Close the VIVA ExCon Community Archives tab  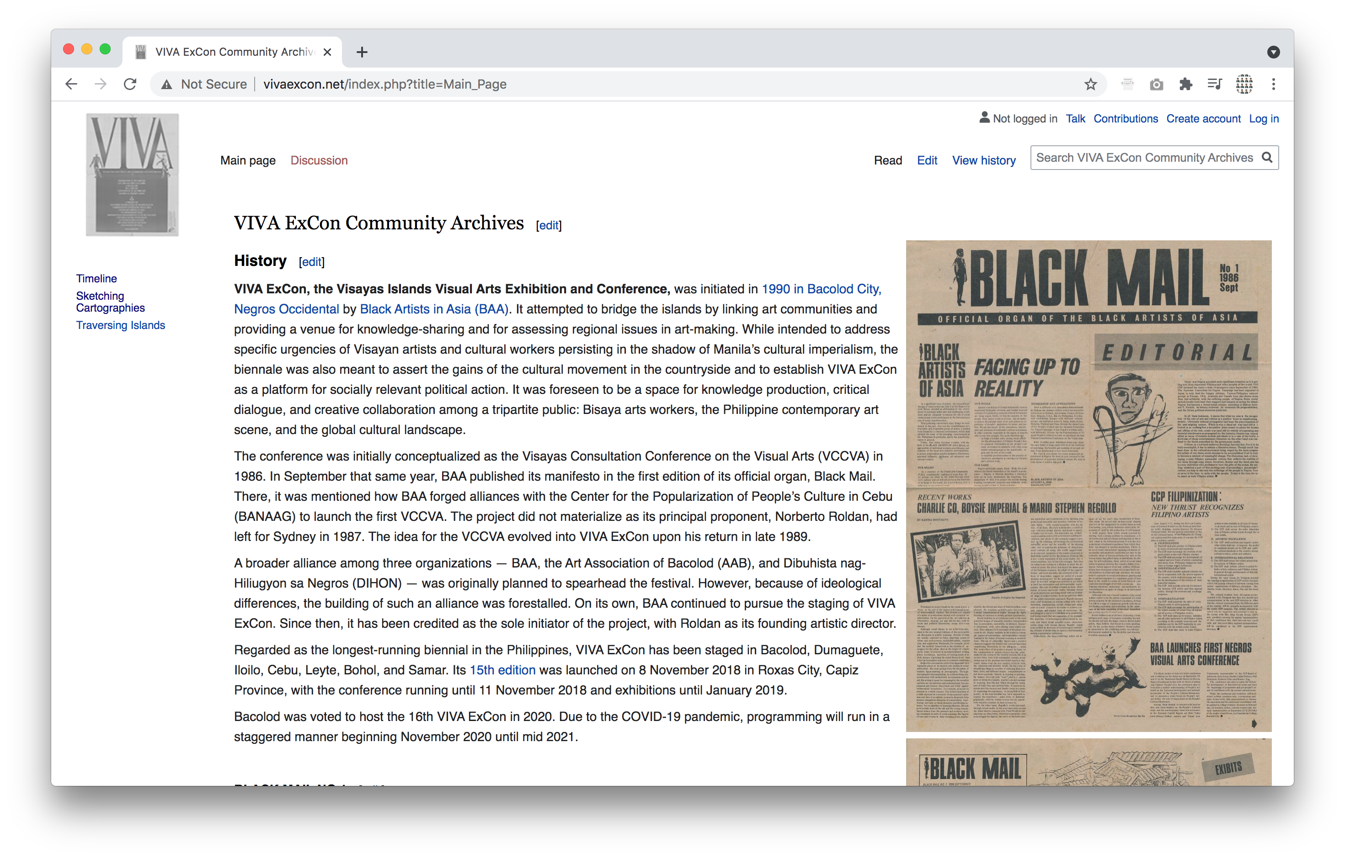pyautogui.click(x=328, y=52)
